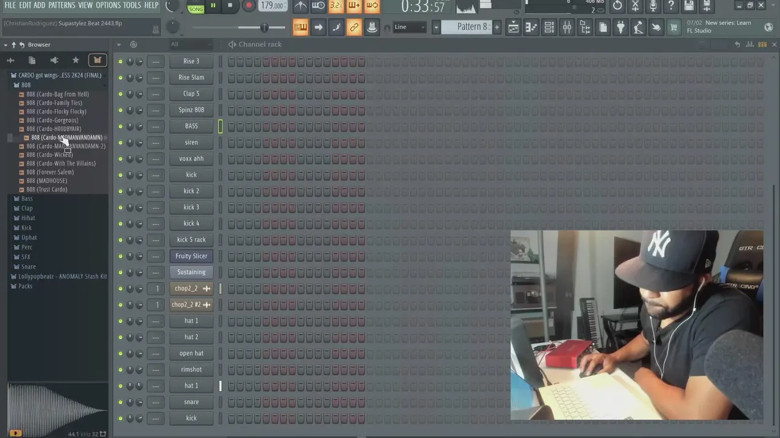Open the kick 5 rack channel

[x=191, y=240]
